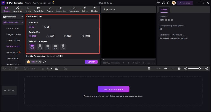The width and height of the screenshot is (211, 112).
Task: Open the download center icon
Action: click(x=169, y=3)
